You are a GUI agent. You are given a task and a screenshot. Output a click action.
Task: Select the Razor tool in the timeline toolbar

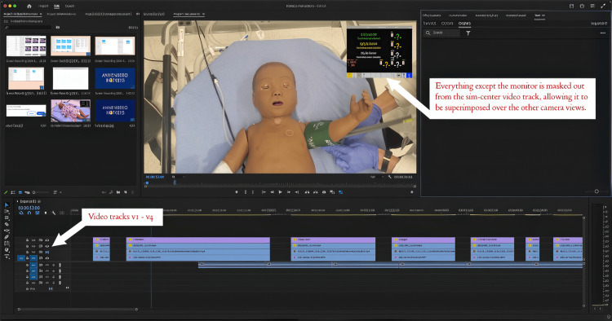click(7, 224)
